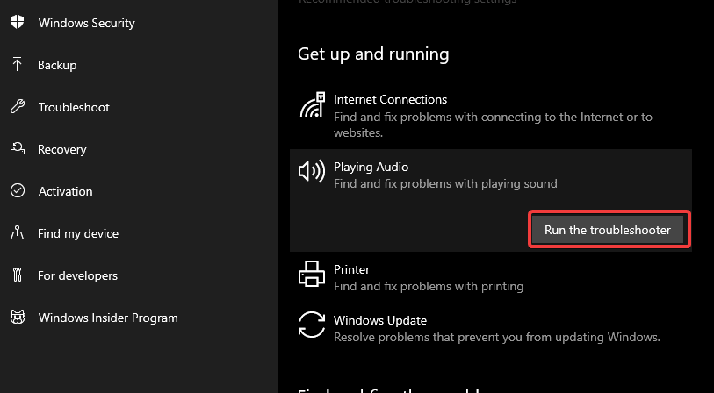Viewport: 714px width, 393px height.
Task: Select the Playing Audio title text
Action: click(371, 167)
